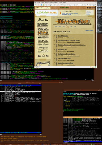
Task: Click the Log out link
Action: 69,15
